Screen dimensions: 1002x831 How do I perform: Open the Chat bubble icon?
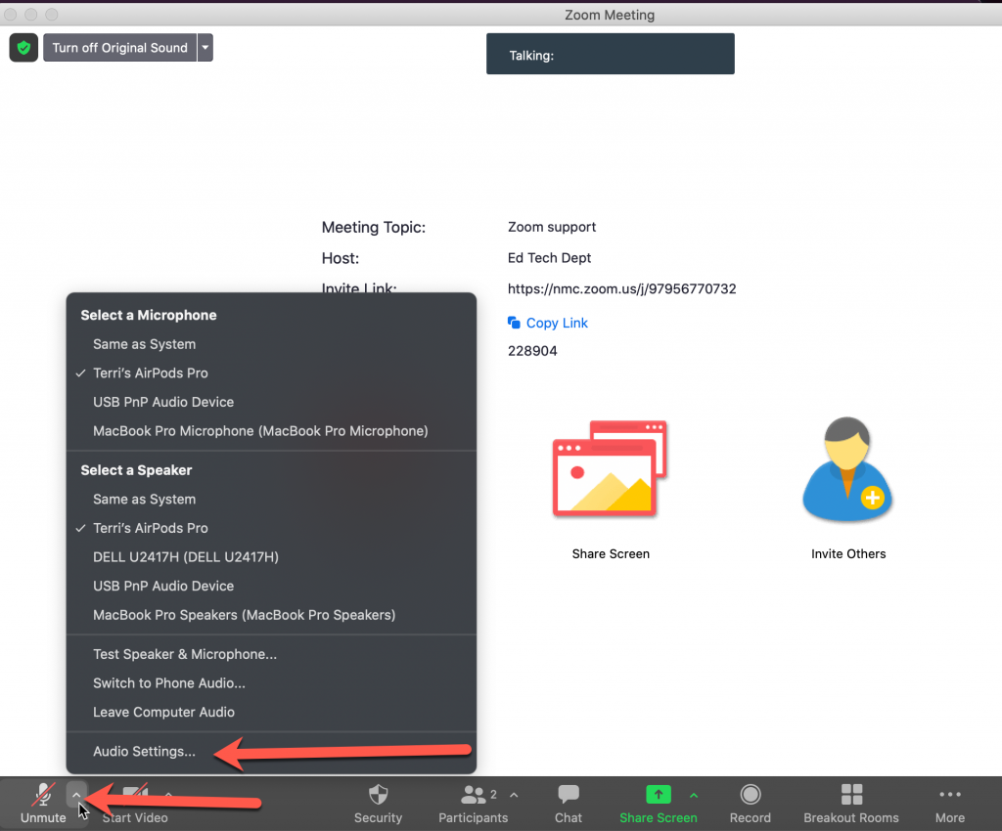tap(569, 795)
